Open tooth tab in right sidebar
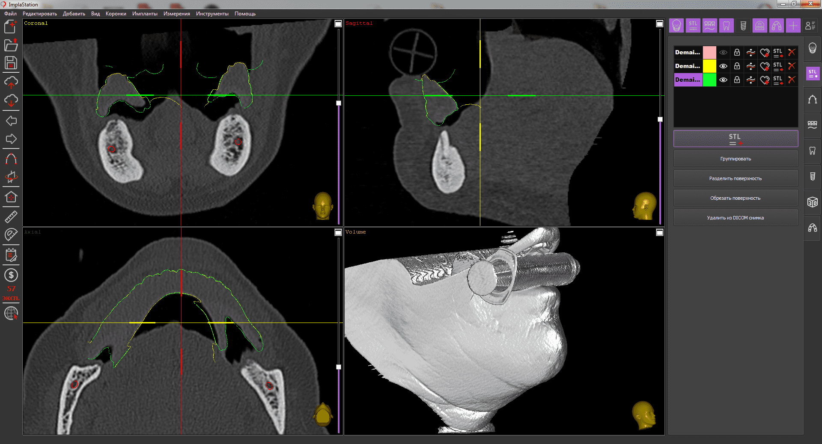Screen dimensions: 822x444 [812, 151]
